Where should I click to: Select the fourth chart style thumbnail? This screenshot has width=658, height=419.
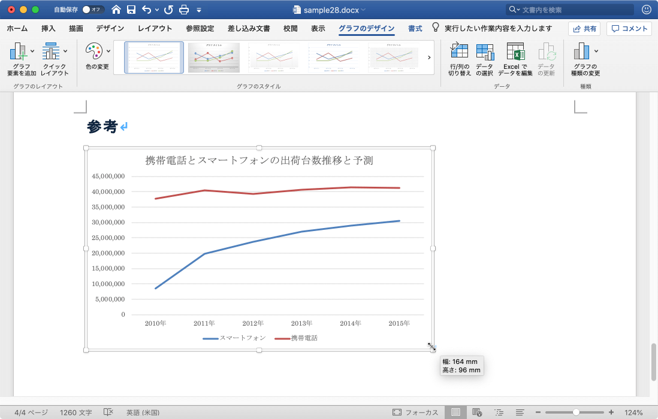(334, 57)
